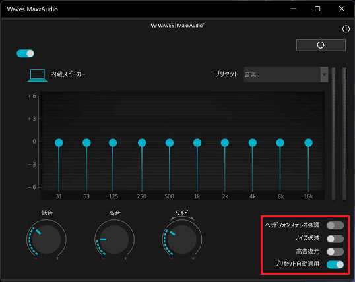Screen dimensions: 355x282
Task: Click the right output level meter
Action: [x=344, y=134]
